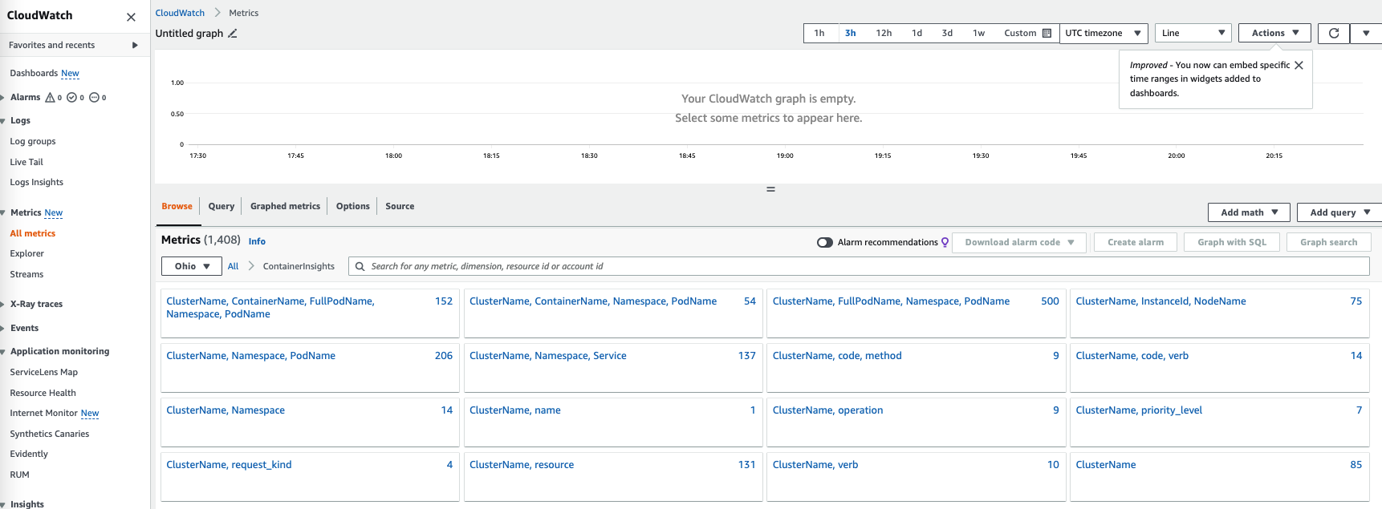Focus the metrics search field

pos(859,266)
